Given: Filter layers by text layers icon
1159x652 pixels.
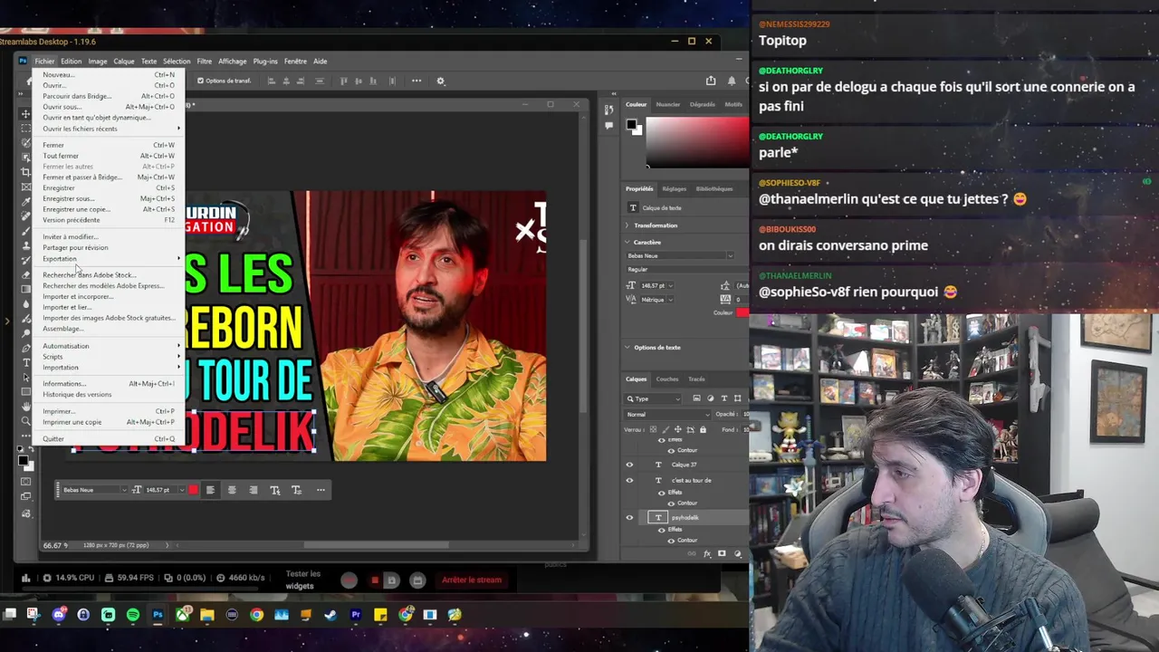Looking at the screenshot, I should coord(723,398).
